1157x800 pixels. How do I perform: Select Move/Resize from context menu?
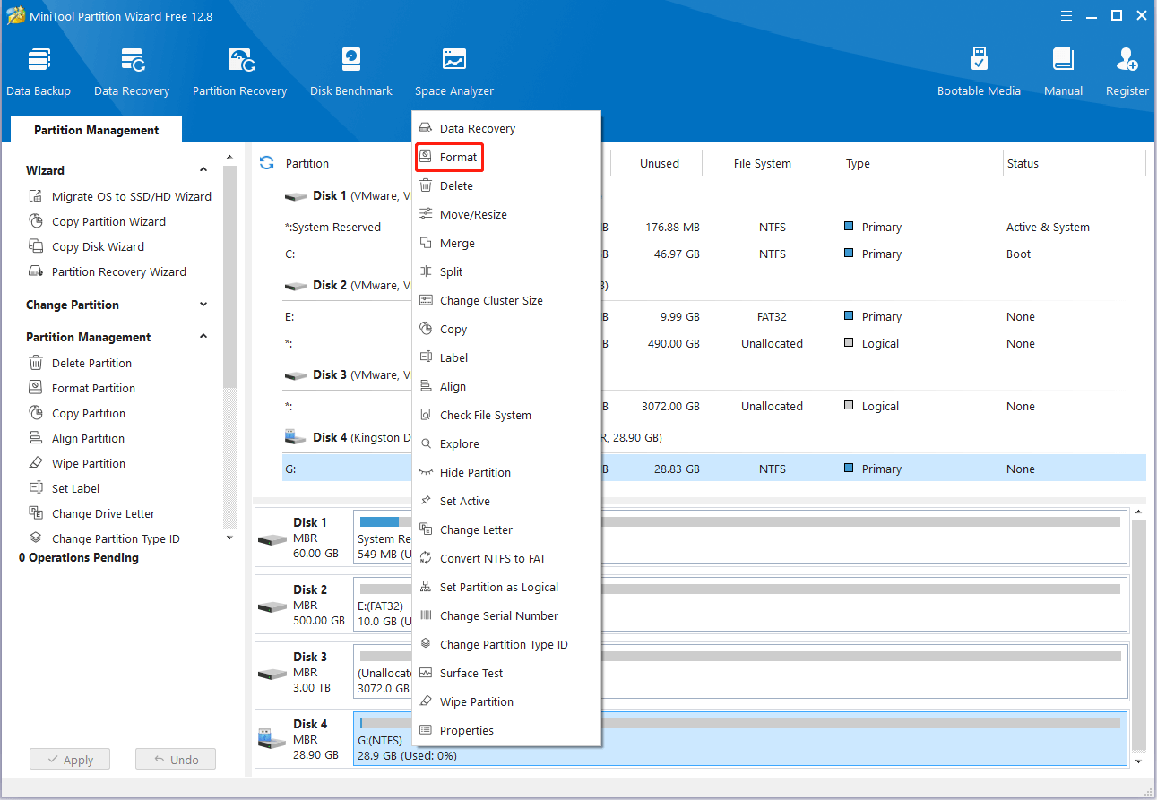(x=505, y=215)
